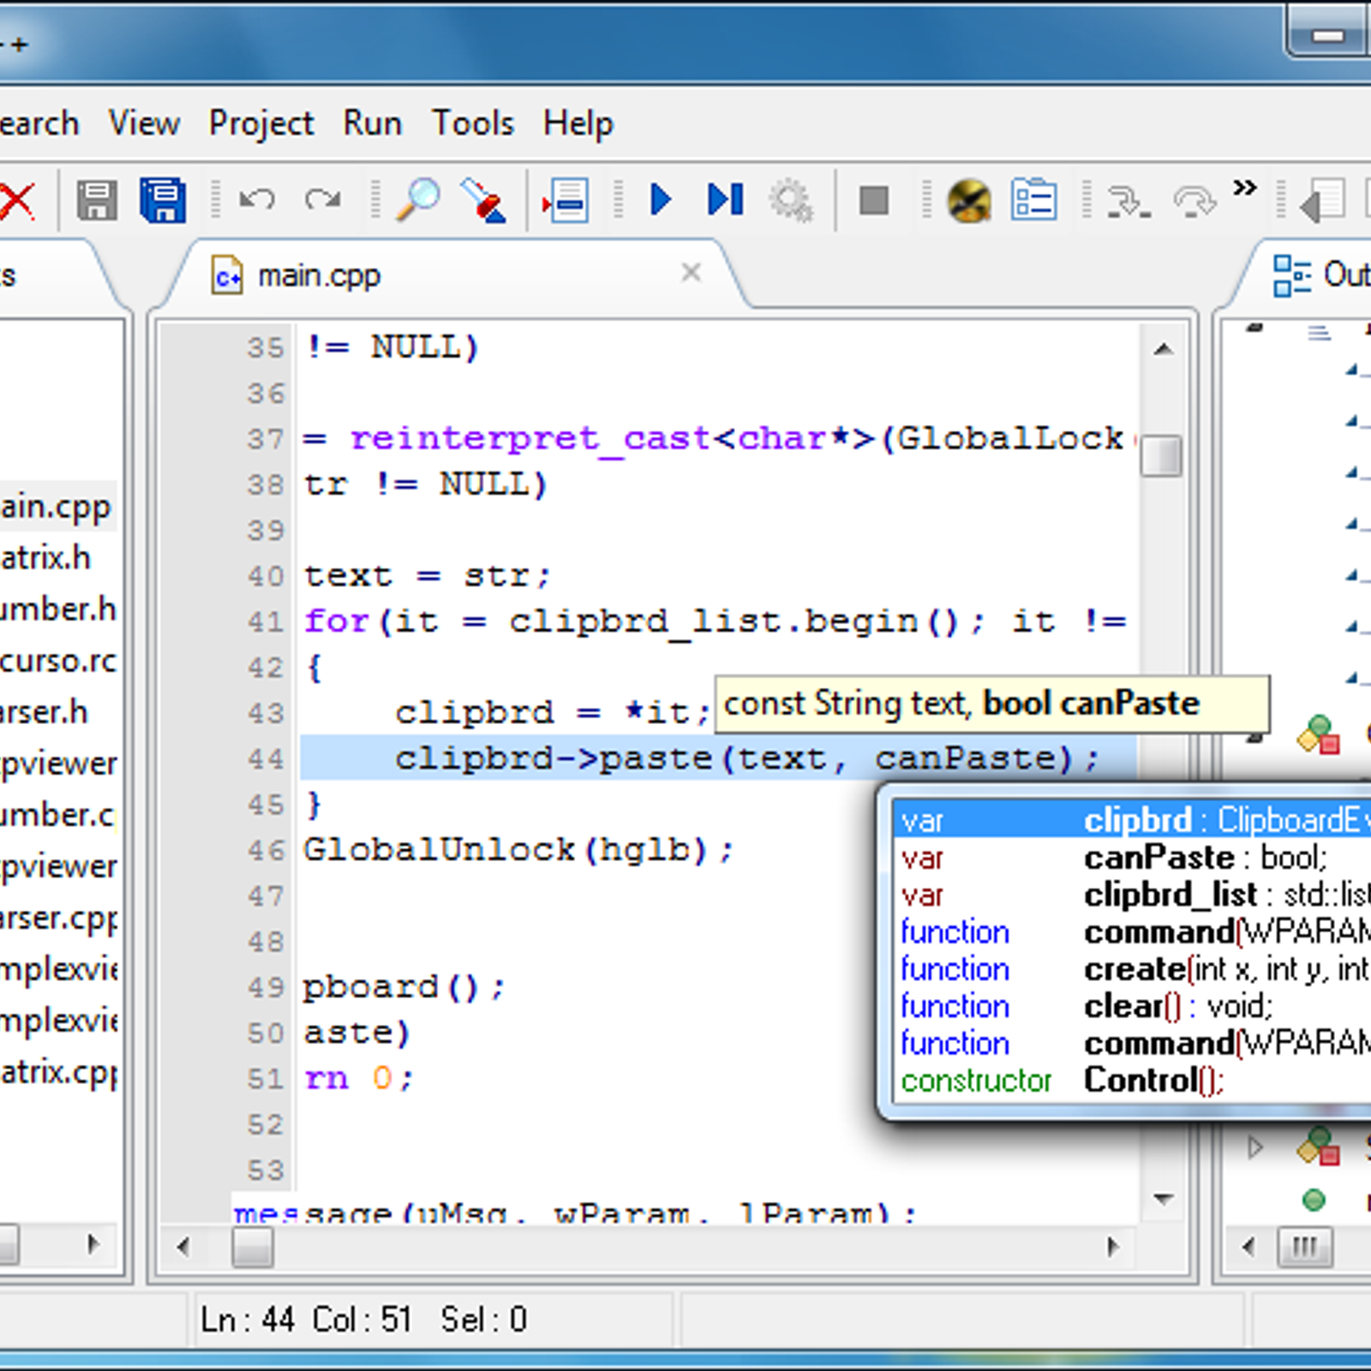
Task: Click the editor vertical scrollbar thumb
Action: point(1162,456)
